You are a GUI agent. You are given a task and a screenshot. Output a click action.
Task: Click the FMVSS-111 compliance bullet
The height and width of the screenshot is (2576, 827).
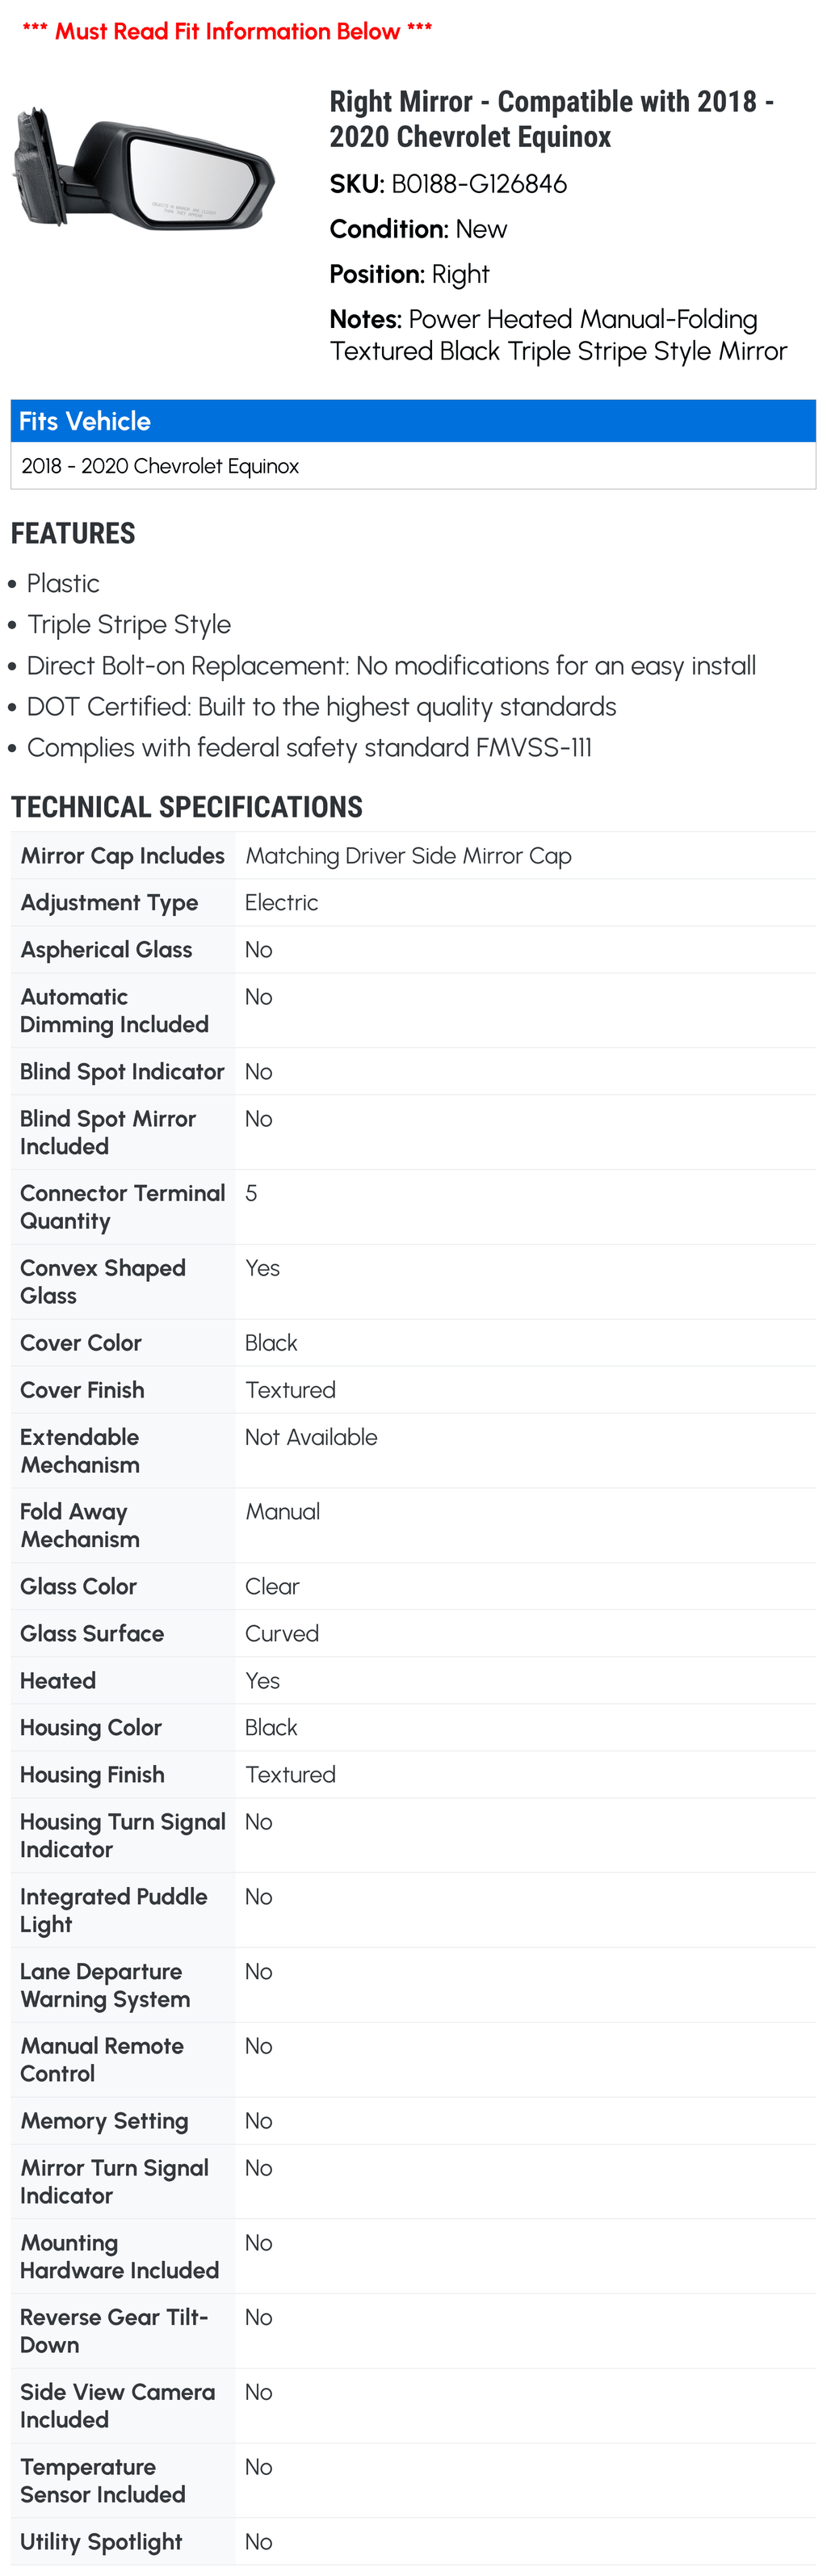pos(309,747)
